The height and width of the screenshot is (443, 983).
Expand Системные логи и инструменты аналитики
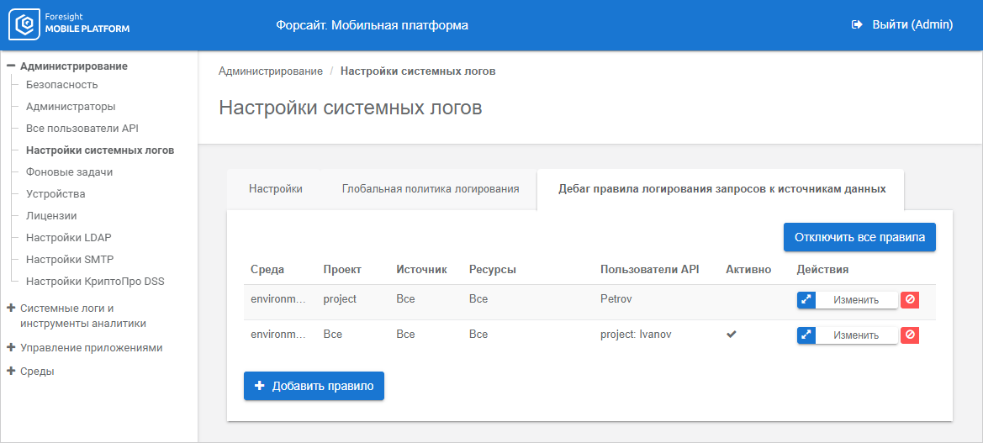click(x=11, y=308)
